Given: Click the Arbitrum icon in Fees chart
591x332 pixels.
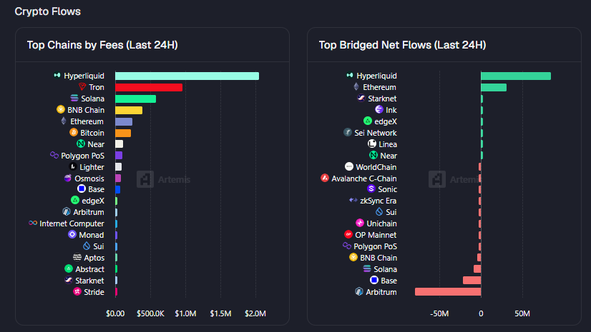Looking at the screenshot, I should 67,211.
